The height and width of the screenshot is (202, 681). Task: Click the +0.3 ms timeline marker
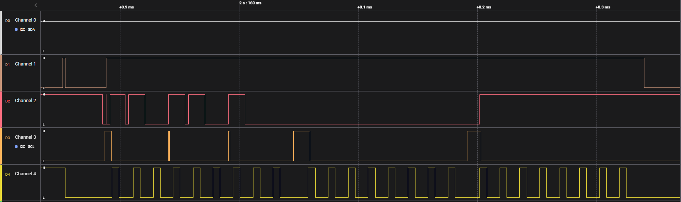click(x=603, y=7)
